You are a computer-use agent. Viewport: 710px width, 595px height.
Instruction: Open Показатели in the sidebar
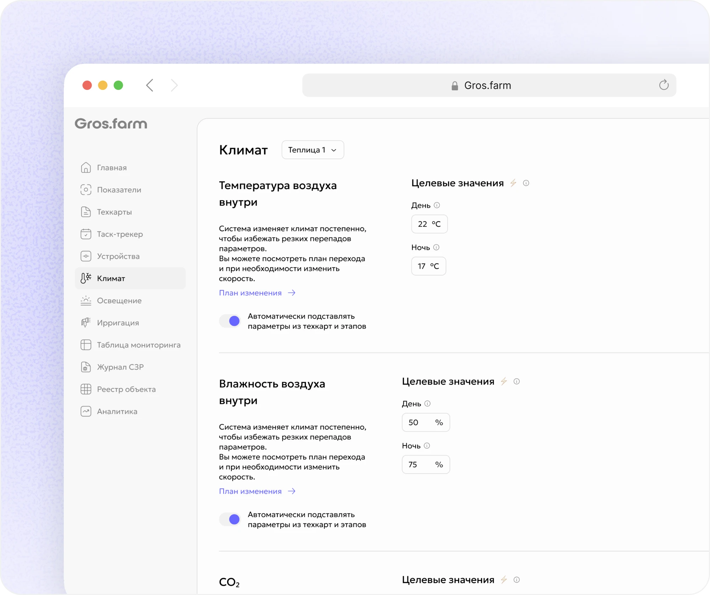[130, 190]
